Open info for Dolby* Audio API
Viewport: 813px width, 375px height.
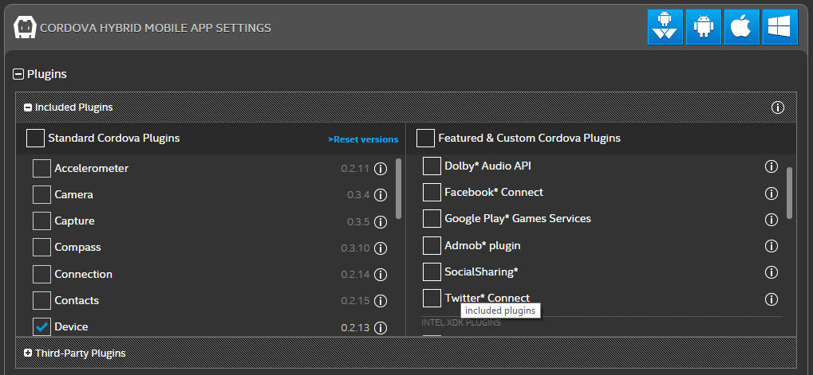coord(772,166)
